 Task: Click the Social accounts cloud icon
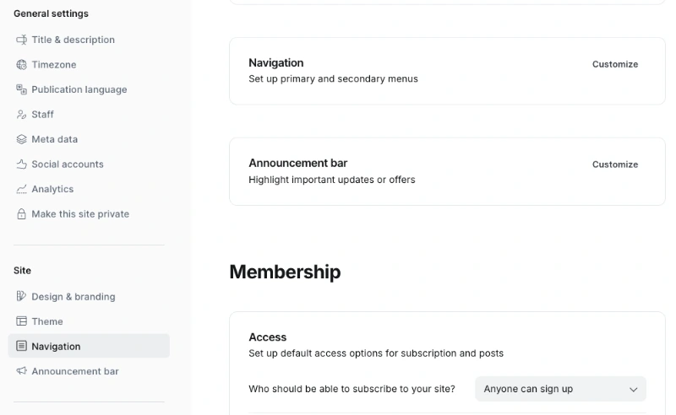(22, 164)
